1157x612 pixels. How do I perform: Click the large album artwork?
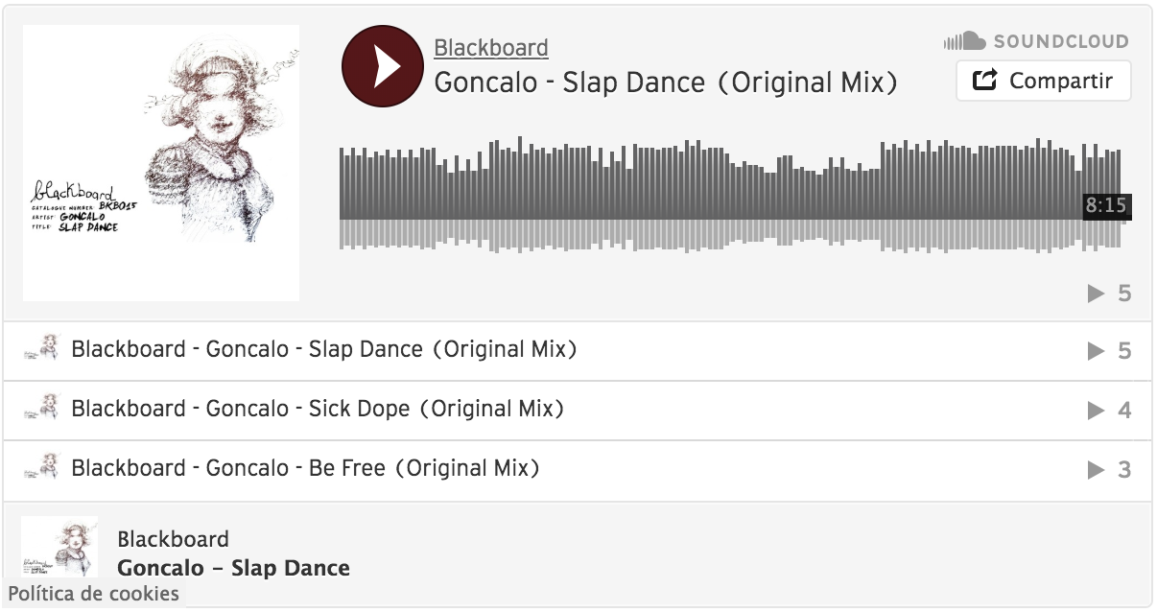[x=161, y=163]
